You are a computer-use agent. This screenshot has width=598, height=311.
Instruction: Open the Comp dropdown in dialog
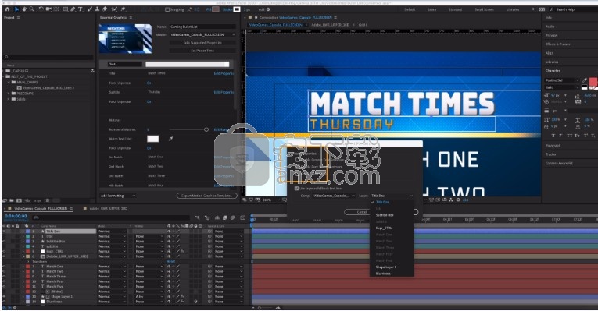(334, 196)
